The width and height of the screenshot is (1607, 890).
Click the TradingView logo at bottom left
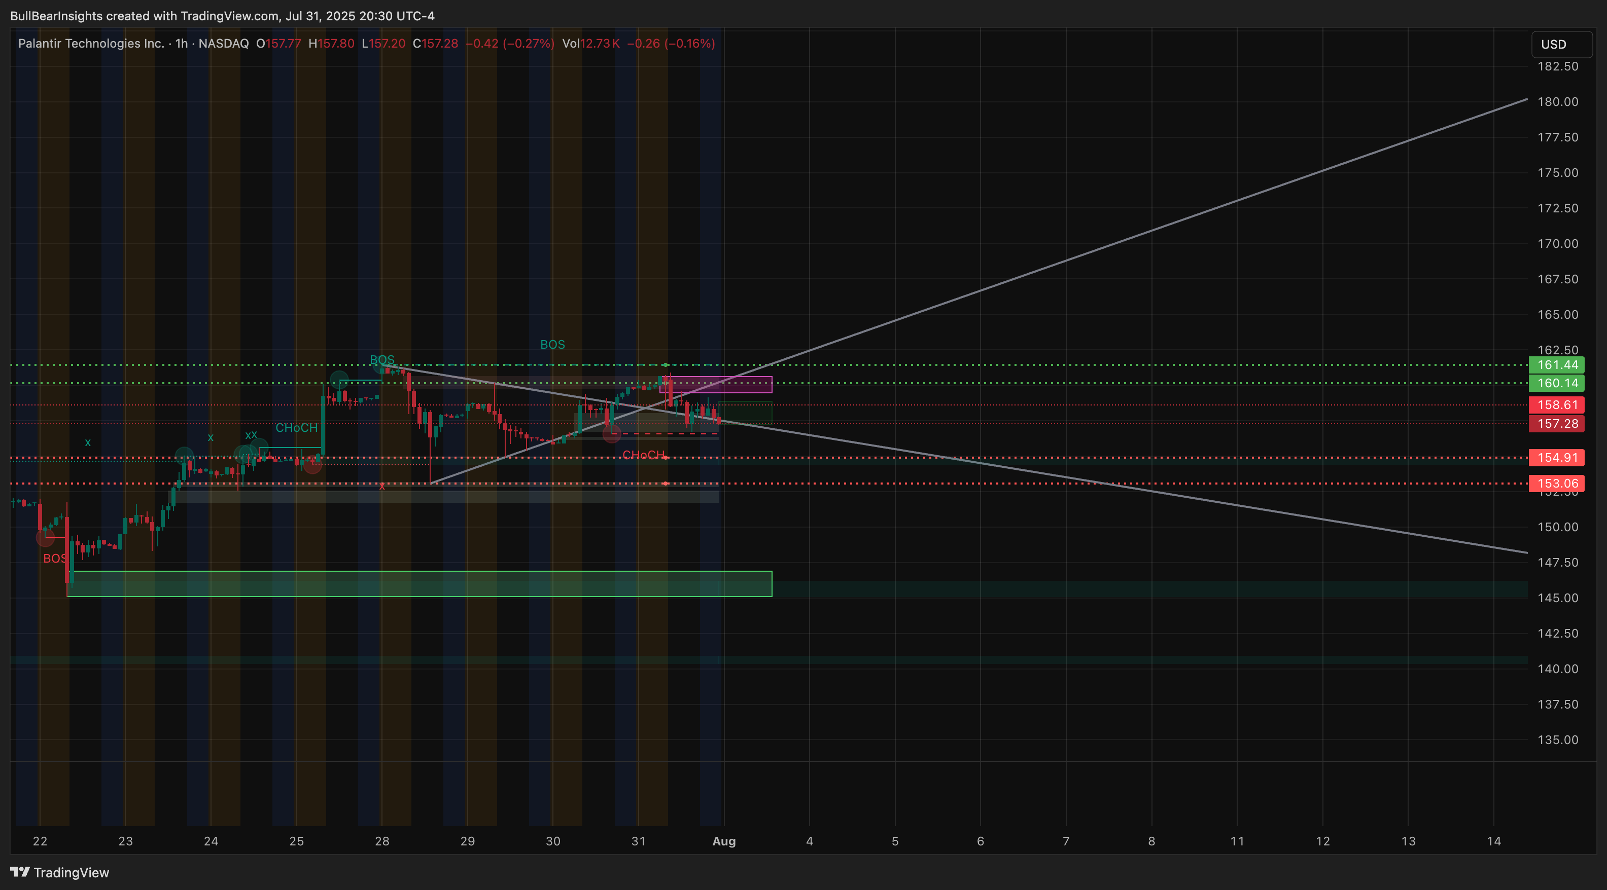[60, 872]
